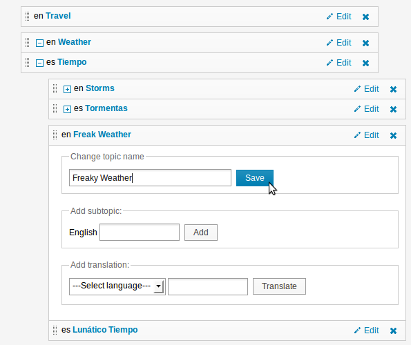Focus the English subtopic text field
This screenshot has height=345, width=411.
pos(140,232)
